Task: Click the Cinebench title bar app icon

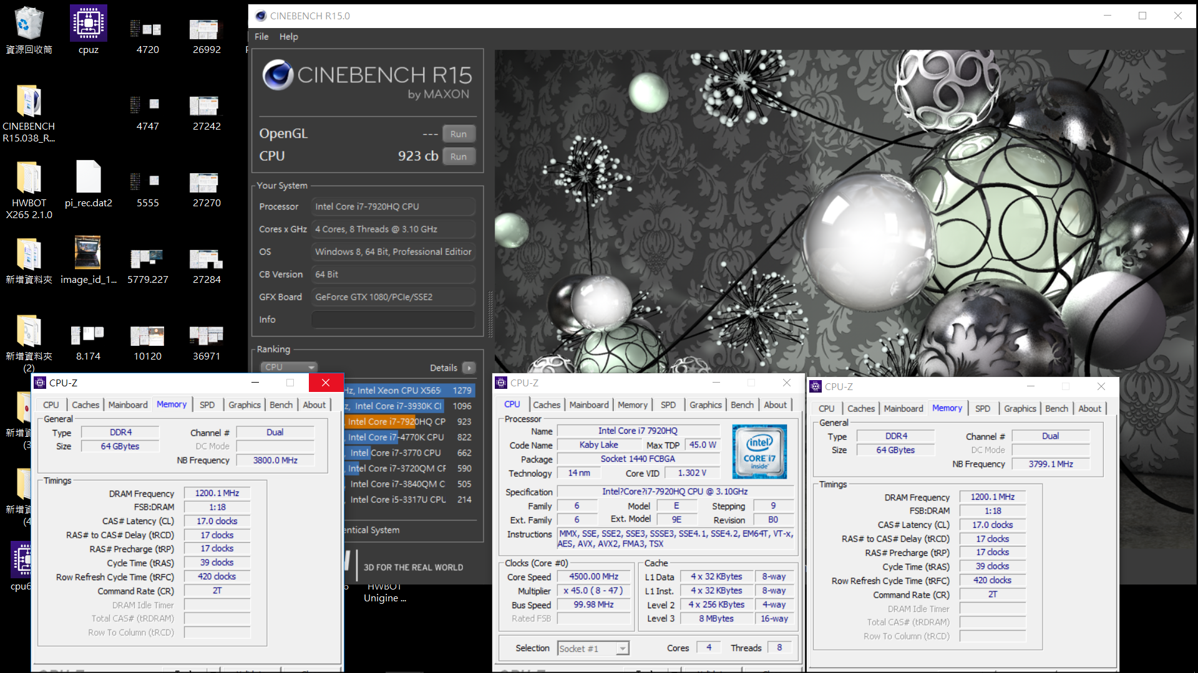Action: [261, 16]
